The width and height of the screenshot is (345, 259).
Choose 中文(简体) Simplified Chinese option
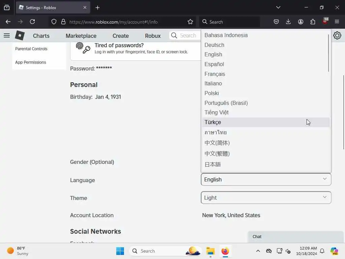265,143
